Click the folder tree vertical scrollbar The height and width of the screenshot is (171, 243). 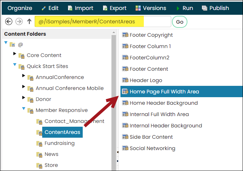114,103
